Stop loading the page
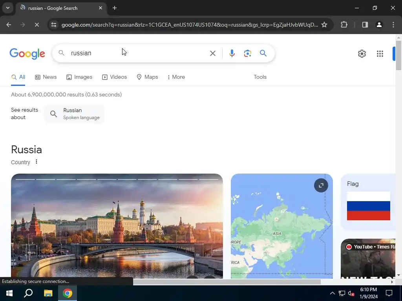The image size is (402, 301). (x=37, y=25)
